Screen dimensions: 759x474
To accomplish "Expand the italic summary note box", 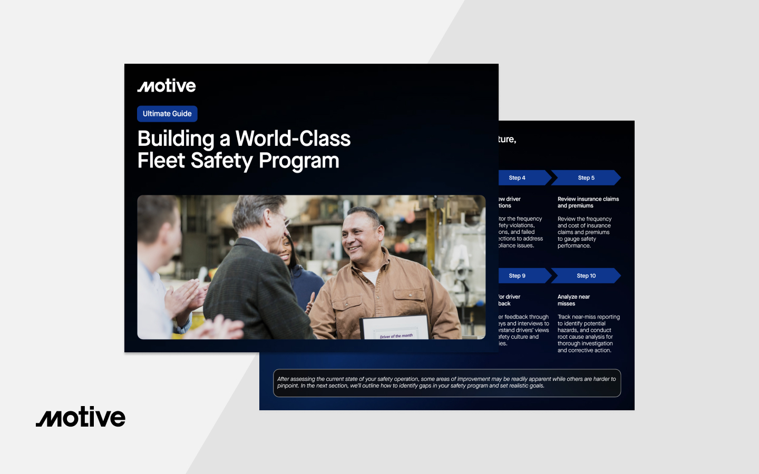I will [446, 382].
